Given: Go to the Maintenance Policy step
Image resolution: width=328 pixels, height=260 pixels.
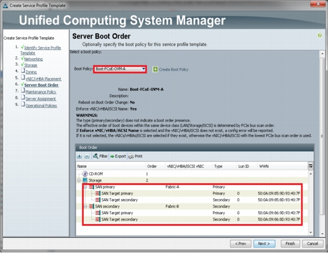Looking at the screenshot, I should (41, 92).
